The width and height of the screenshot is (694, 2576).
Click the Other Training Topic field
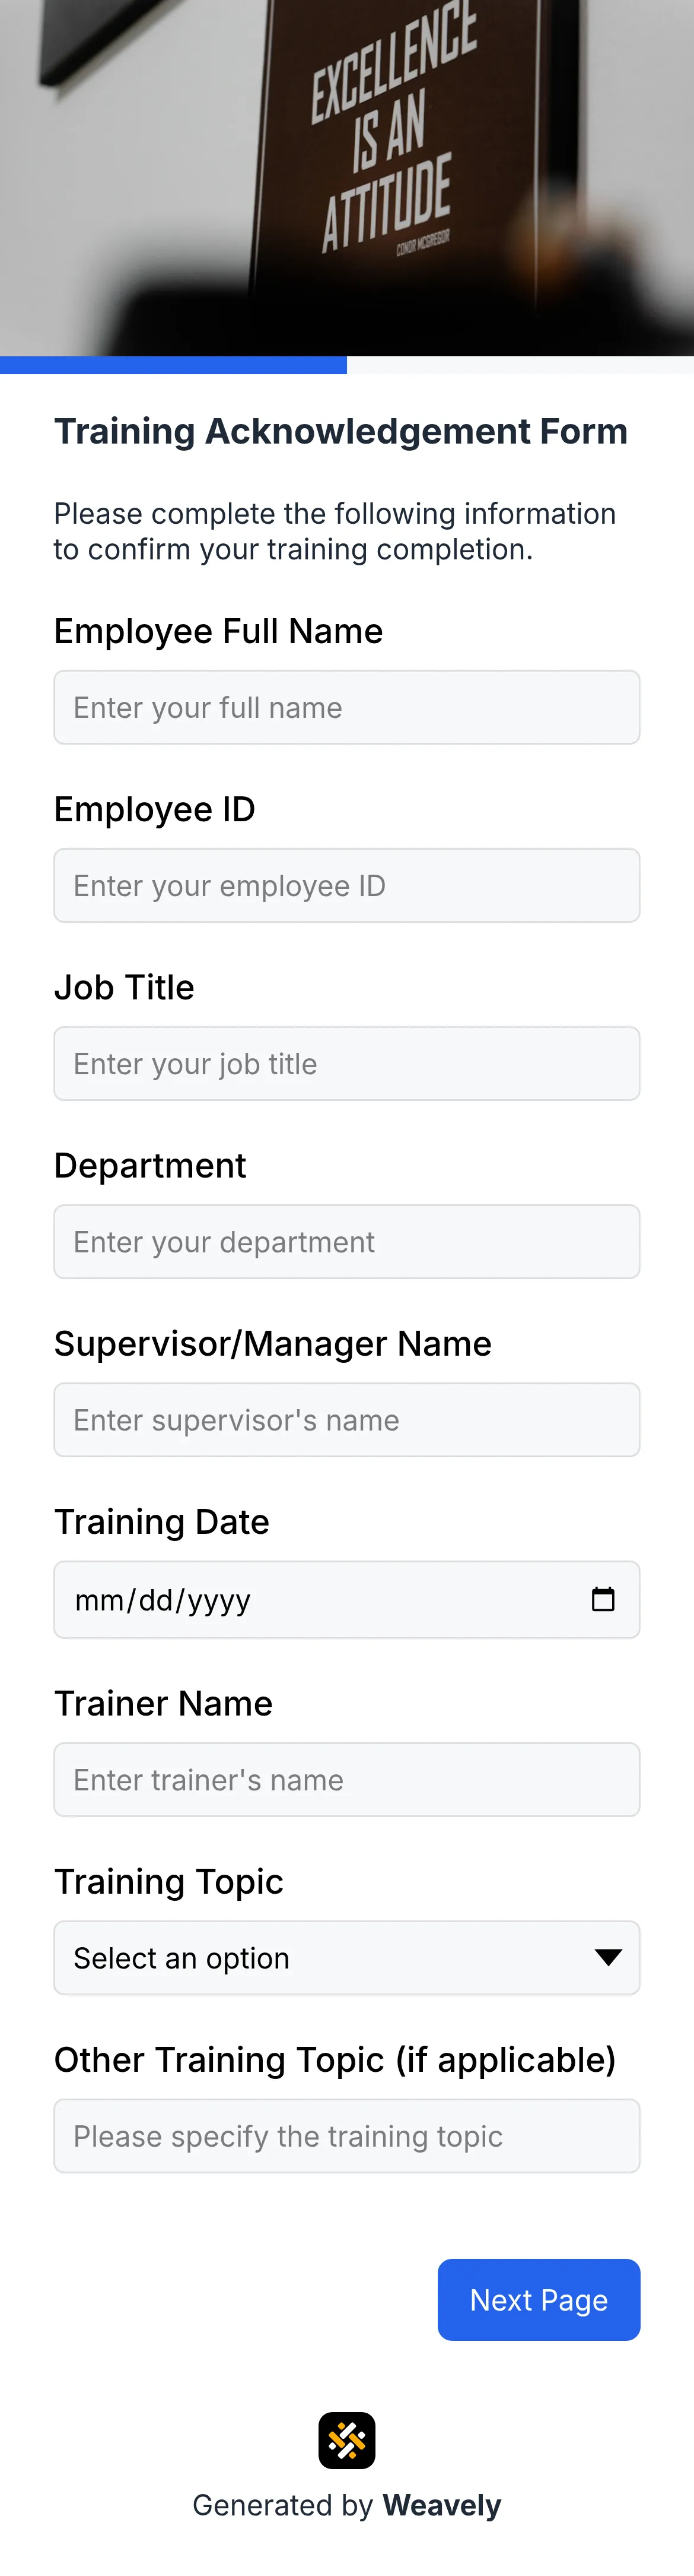pyautogui.click(x=346, y=2135)
